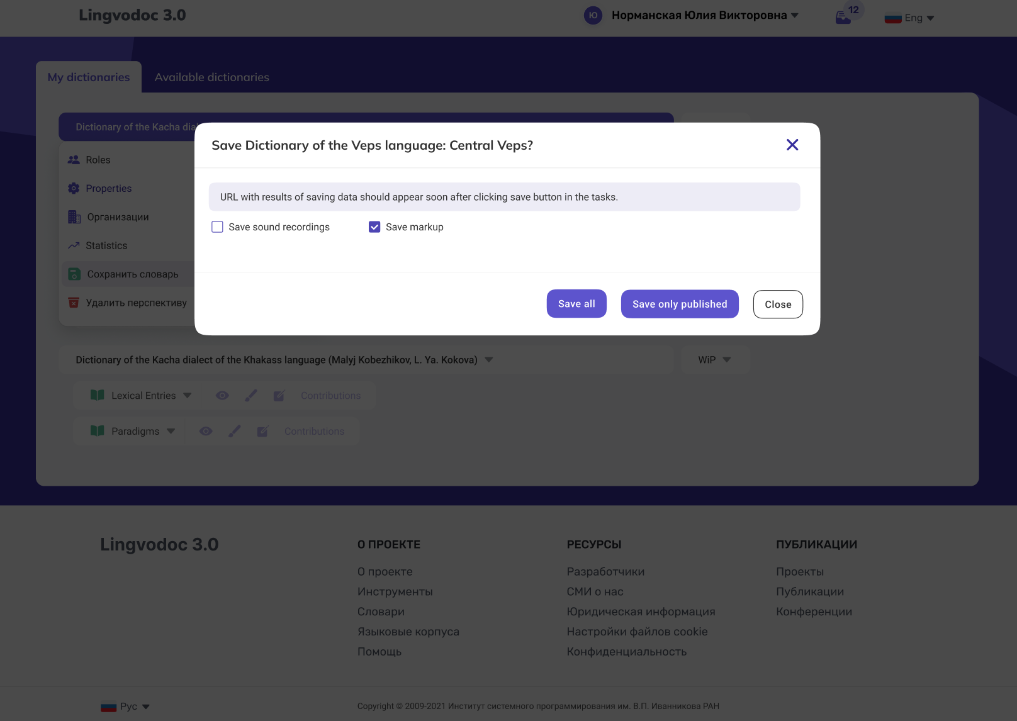Open the footer Словари link

[x=381, y=612]
